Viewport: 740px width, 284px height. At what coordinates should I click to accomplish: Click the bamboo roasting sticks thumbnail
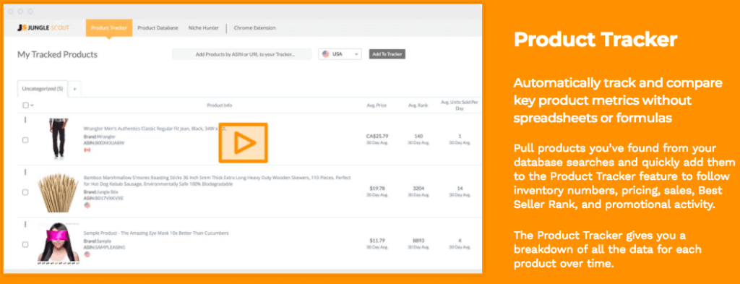pos(58,192)
